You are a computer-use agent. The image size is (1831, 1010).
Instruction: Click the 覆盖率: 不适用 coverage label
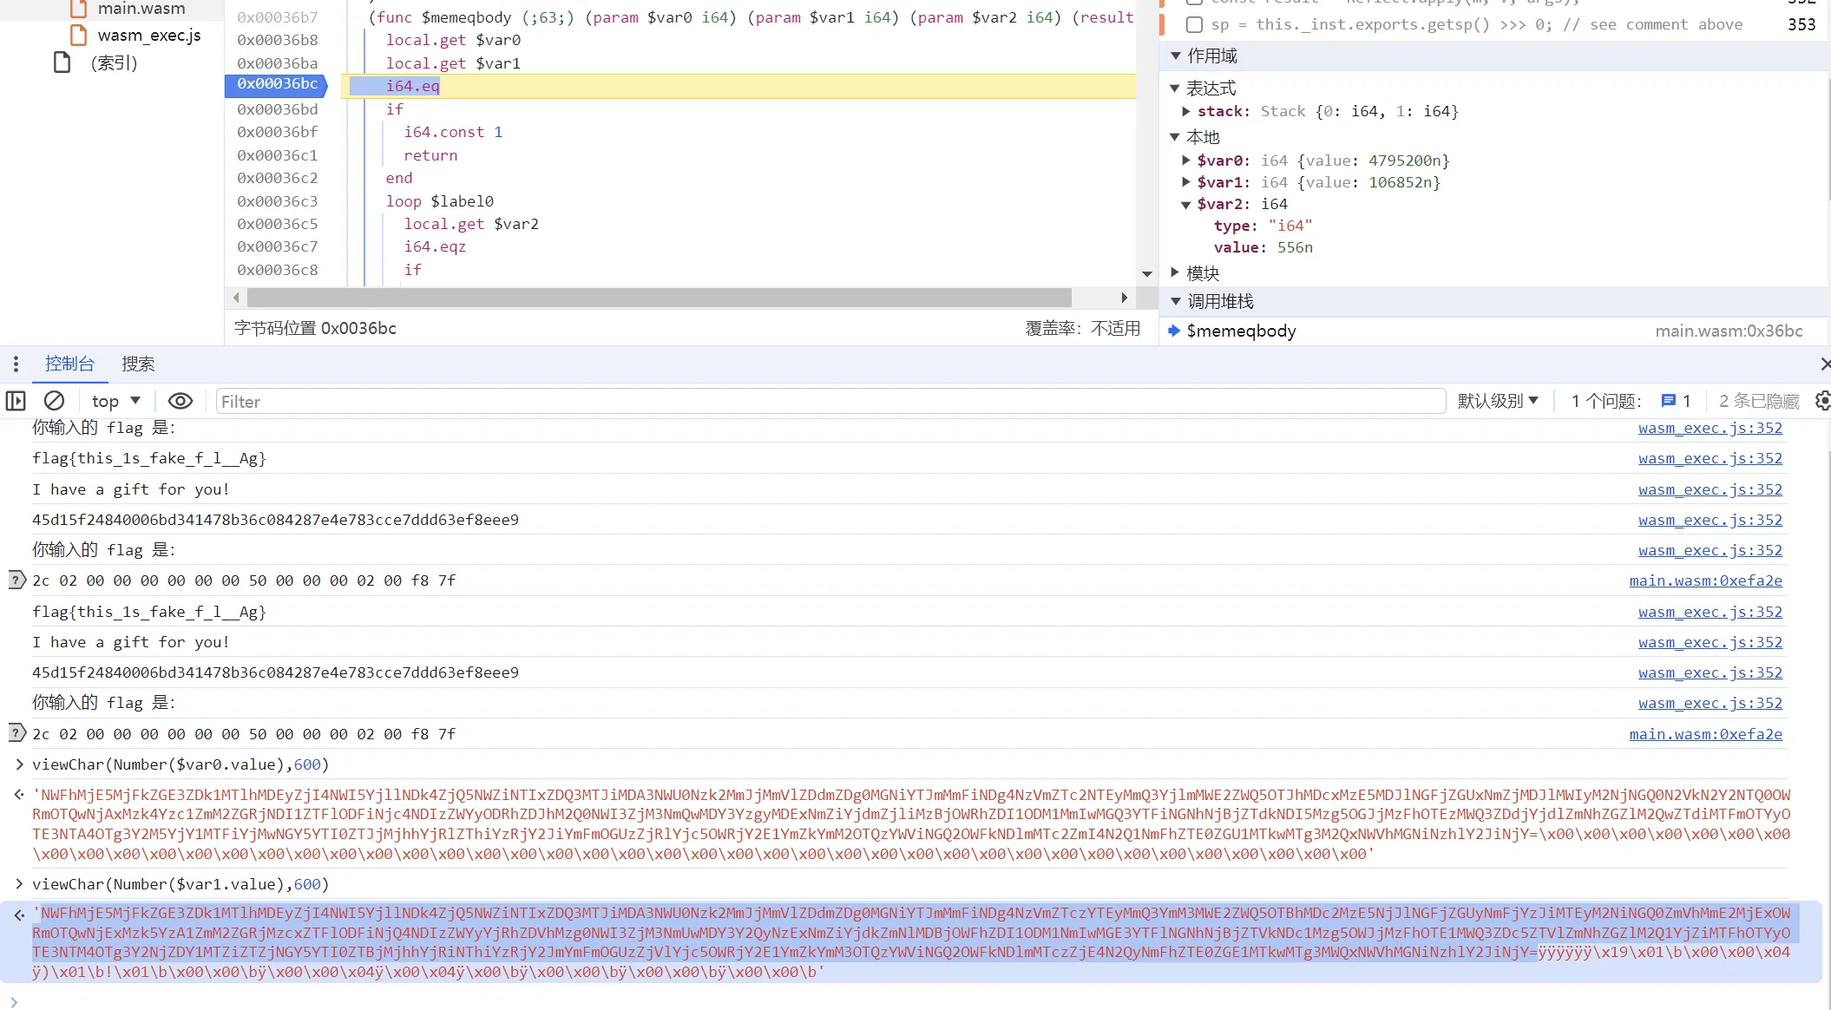tap(1082, 328)
